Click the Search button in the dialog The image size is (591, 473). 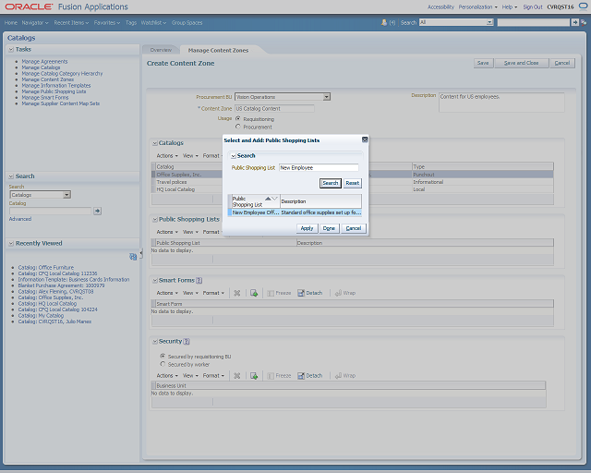[x=331, y=183]
